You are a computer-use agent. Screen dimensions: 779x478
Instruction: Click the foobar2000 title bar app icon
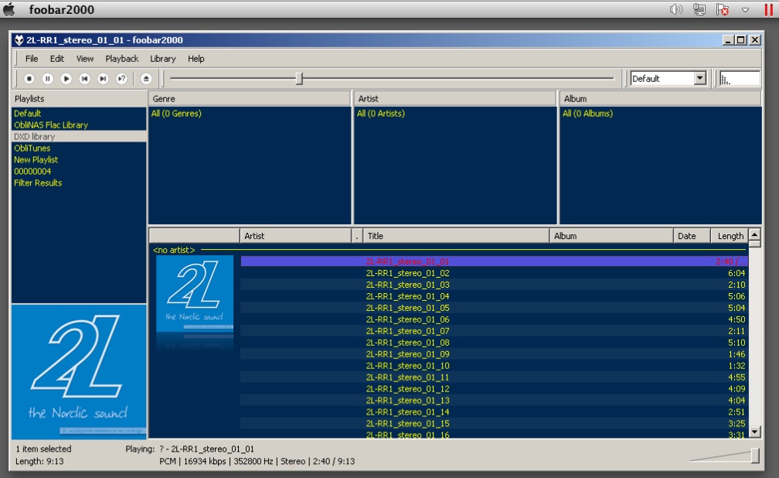[19, 39]
